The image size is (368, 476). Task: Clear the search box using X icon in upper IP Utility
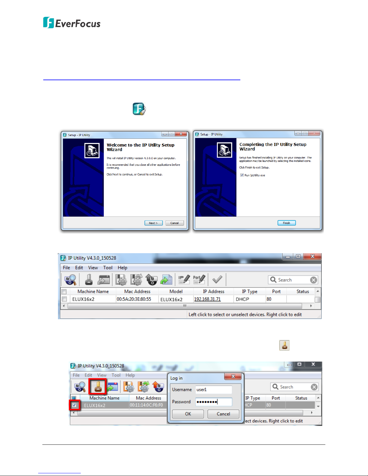pos(314,280)
